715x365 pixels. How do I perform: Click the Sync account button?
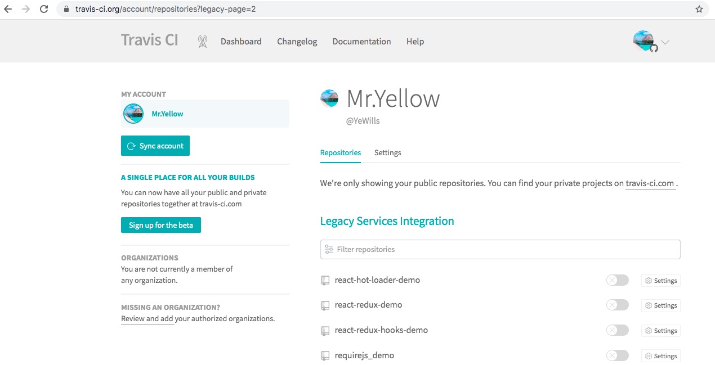click(x=155, y=146)
